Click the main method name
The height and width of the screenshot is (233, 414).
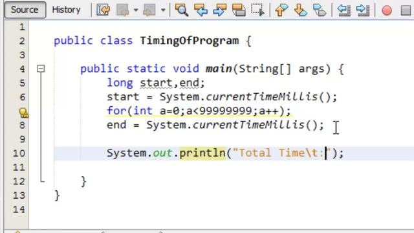(219, 69)
